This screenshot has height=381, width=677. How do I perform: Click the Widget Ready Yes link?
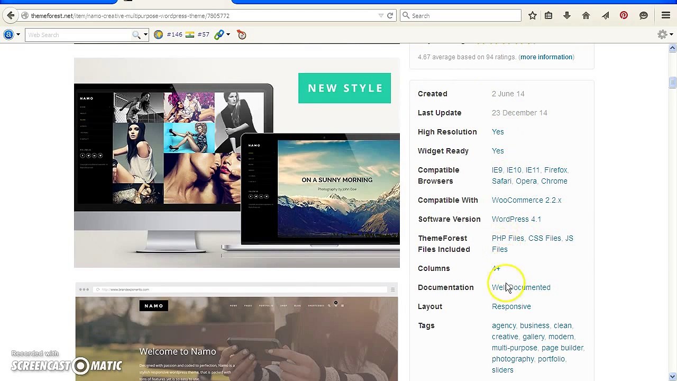[x=498, y=151]
